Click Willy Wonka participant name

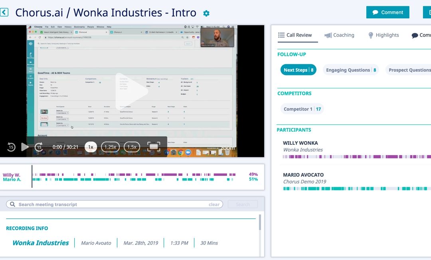(300, 143)
